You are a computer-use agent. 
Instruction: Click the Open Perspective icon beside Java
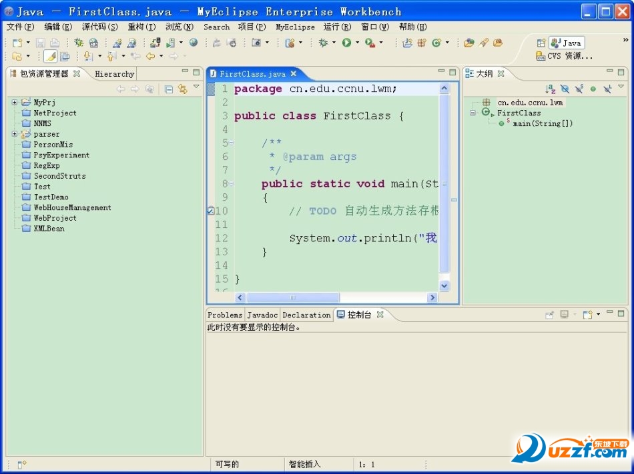pyautogui.click(x=541, y=43)
